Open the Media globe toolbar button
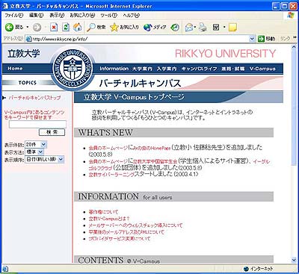The image size is (299, 274). tap(155, 27)
